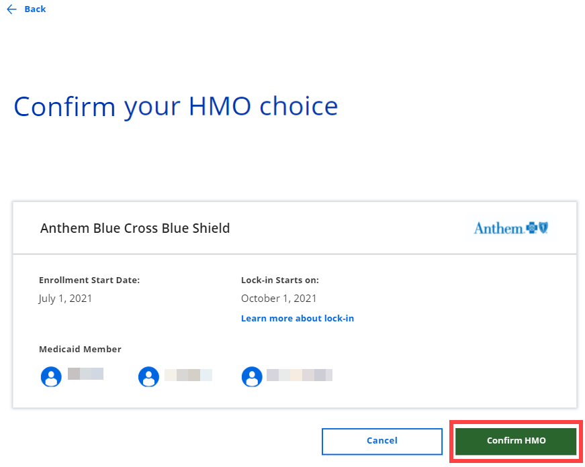Viewport: 585px width, 467px height.
Task: Click the Medicaid Member label
Action: pyautogui.click(x=80, y=350)
